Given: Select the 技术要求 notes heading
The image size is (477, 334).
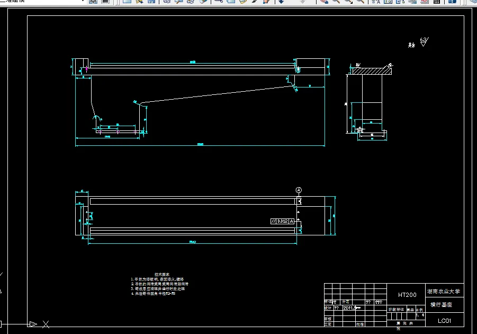Looking at the screenshot, I should point(162,275).
